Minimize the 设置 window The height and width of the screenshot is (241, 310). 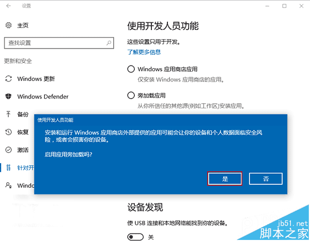click(267, 6)
